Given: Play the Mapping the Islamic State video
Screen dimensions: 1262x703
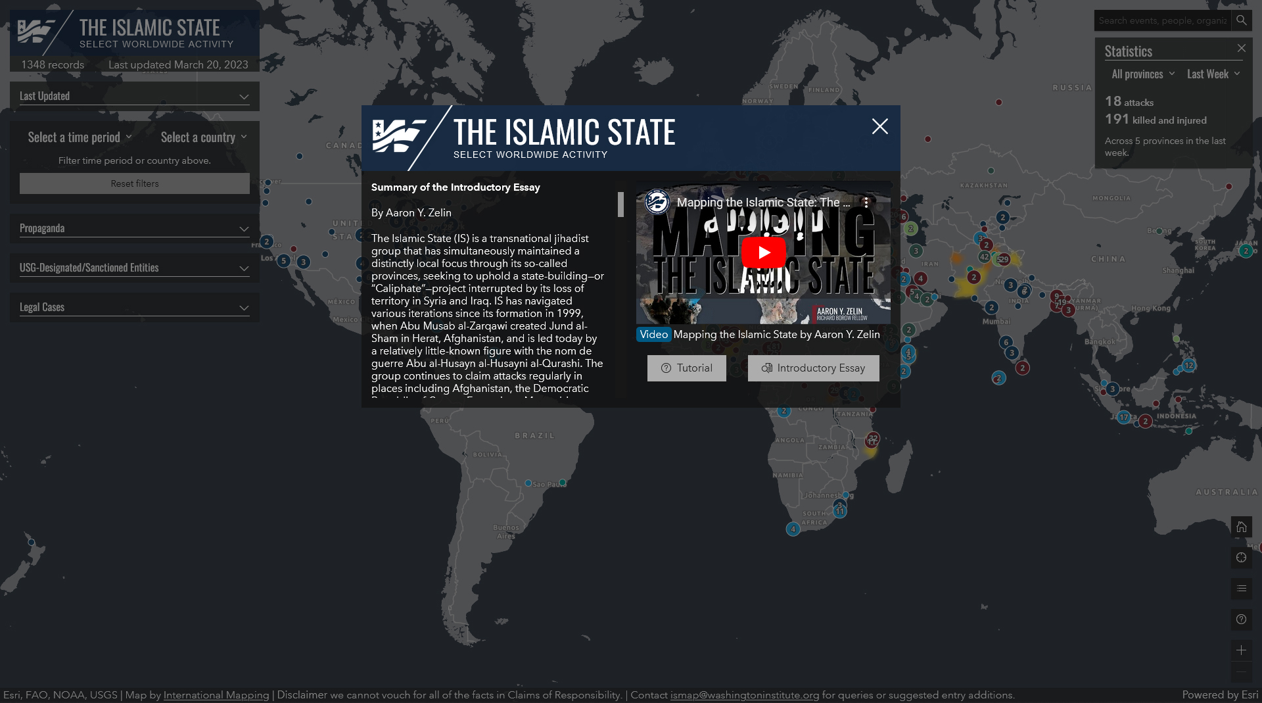Looking at the screenshot, I should (x=763, y=253).
